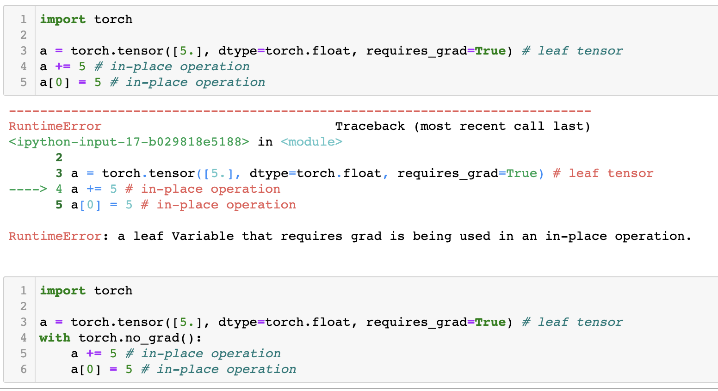Click 'Traceback (most recent call last)' text

(x=462, y=126)
